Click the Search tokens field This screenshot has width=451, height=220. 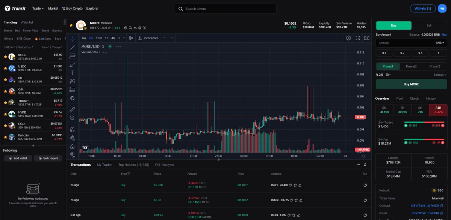coord(225,9)
